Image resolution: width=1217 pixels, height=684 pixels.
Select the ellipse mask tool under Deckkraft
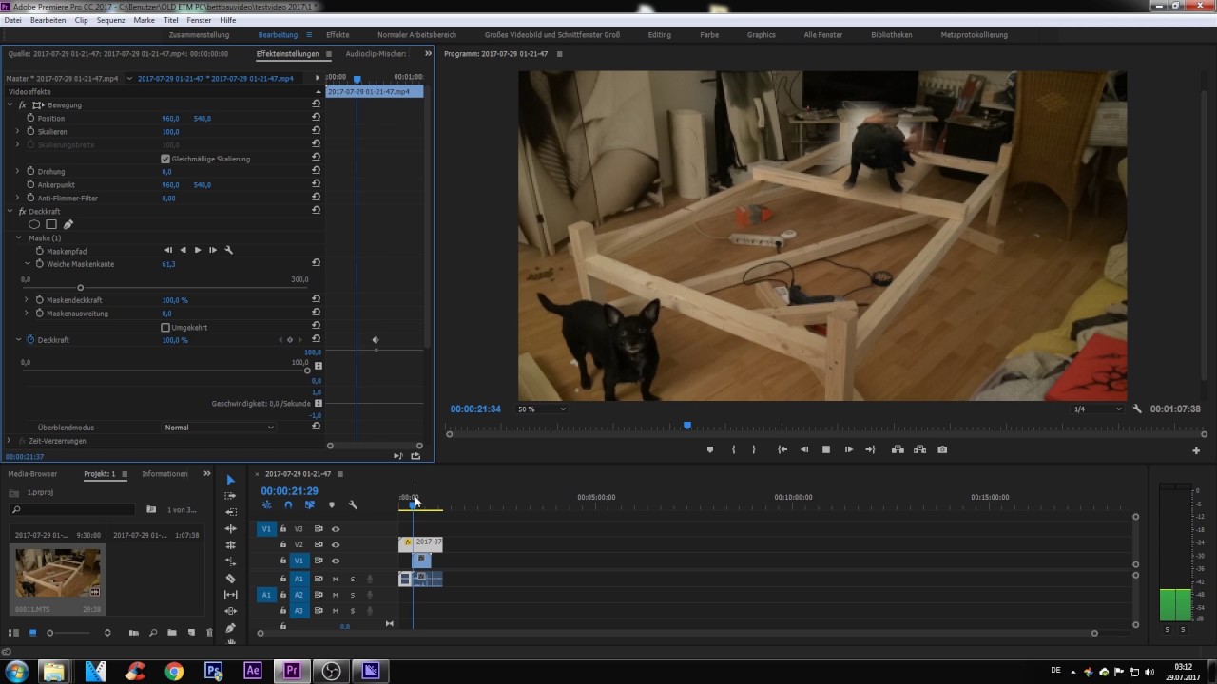pos(34,224)
